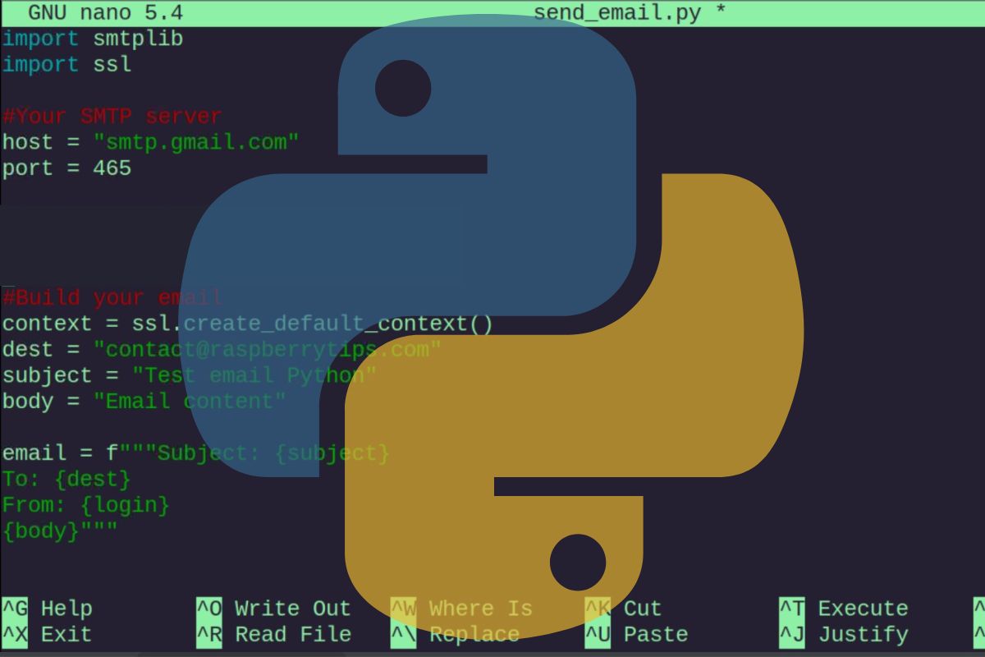Place cursor on 'import ssl' line
This screenshot has width=985, height=657.
coord(66,64)
